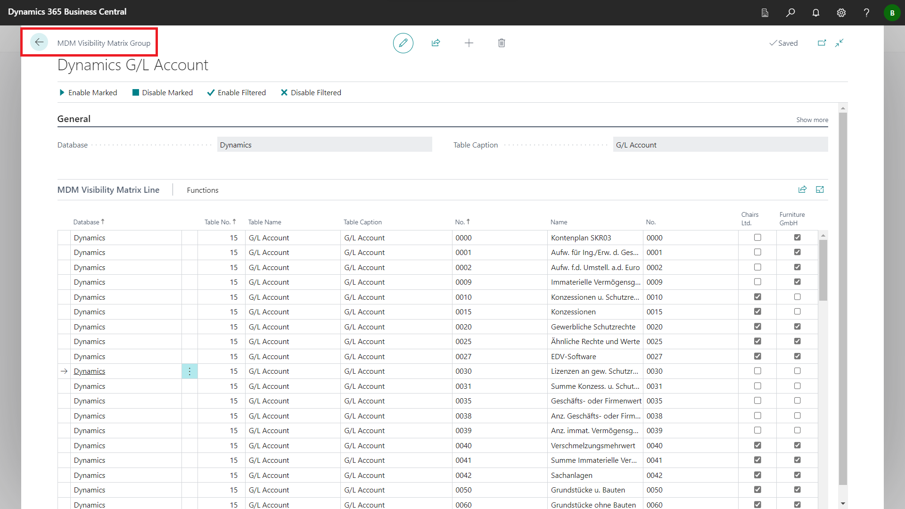The height and width of the screenshot is (509, 905).
Task: Open Table Caption column header menu
Action: click(362, 222)
